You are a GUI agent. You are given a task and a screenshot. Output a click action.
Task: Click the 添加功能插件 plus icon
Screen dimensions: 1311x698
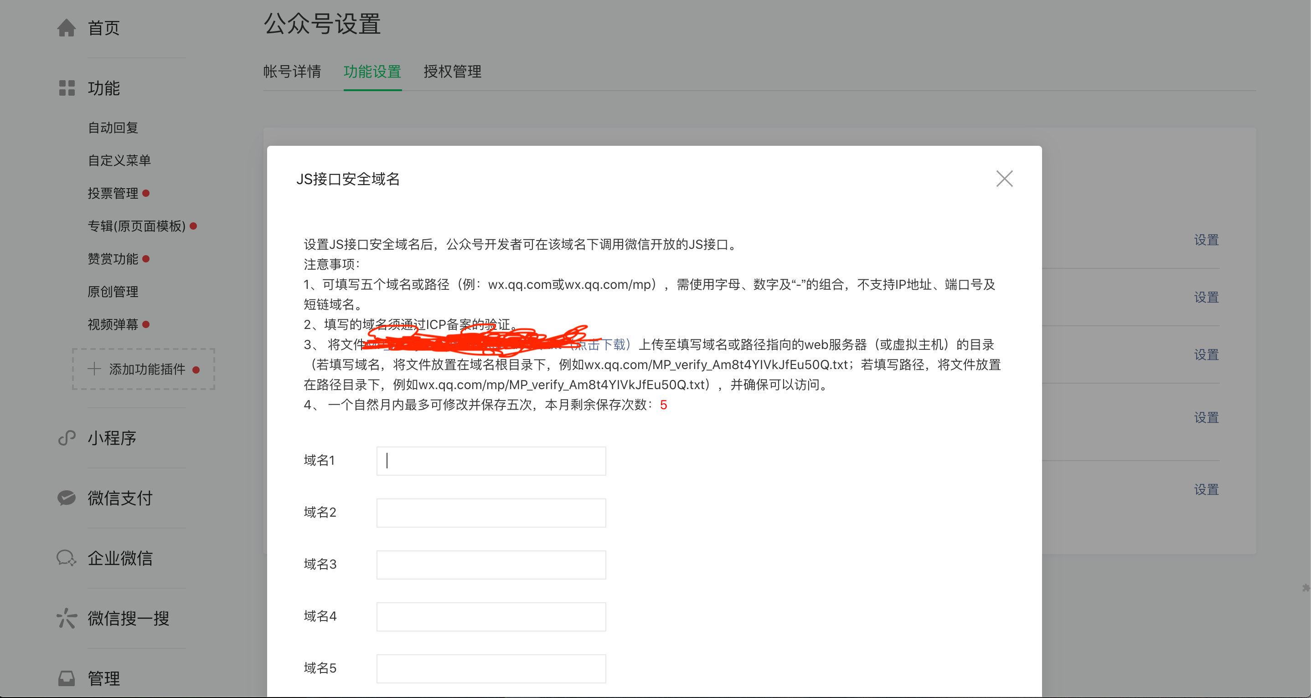[x=88, y=369]
